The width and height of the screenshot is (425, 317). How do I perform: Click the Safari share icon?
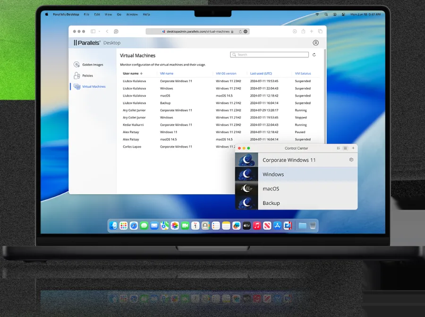pos(303,32)
